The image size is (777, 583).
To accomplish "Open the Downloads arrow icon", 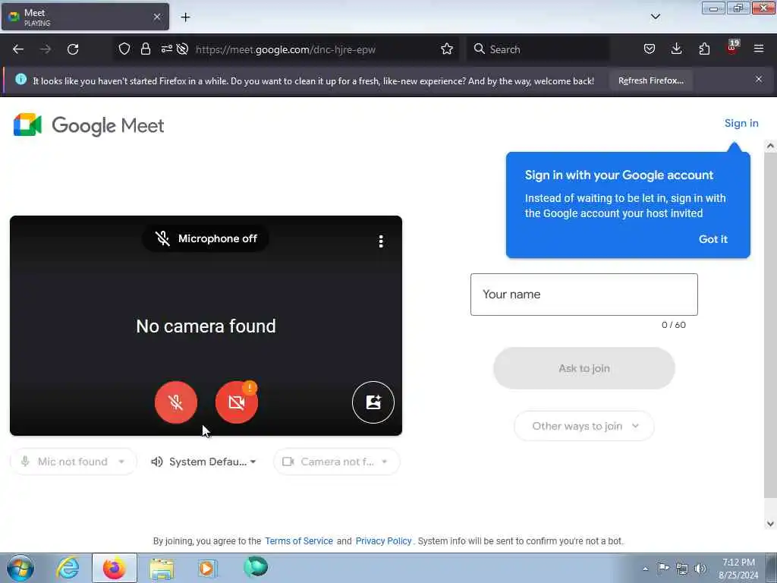I will (x=676, y=49).
